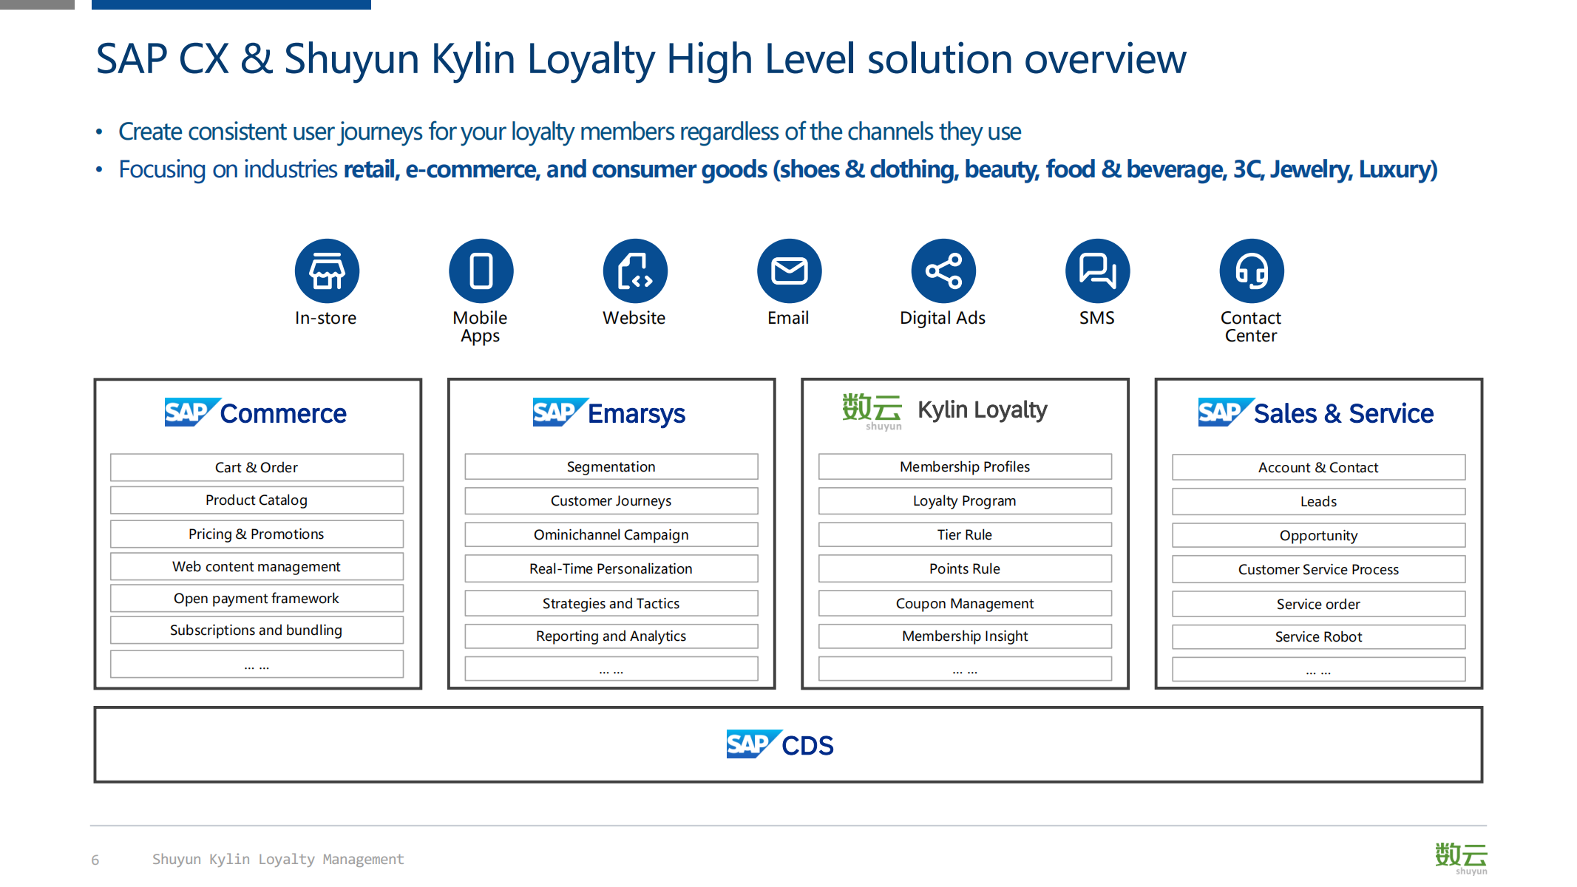
Task: Click the CDS label text
Action: 807,745
